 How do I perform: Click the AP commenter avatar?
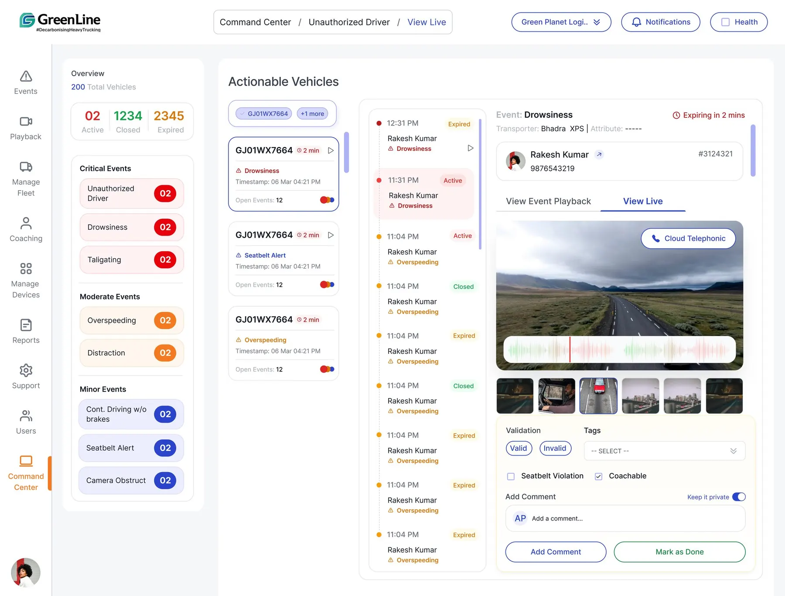point(520,518)
